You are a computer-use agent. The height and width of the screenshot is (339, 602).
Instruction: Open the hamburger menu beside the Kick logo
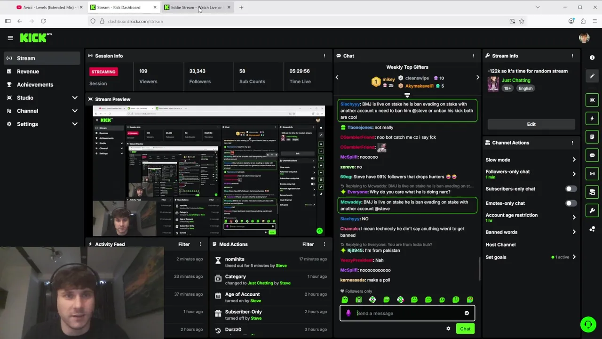10,38
